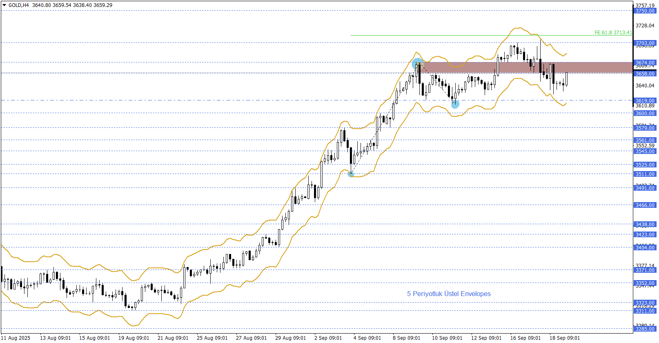This screenshot has height=343, width=659.
Task: Click the 4 Sep 09:01 date label
Action: tap(367, 338)
